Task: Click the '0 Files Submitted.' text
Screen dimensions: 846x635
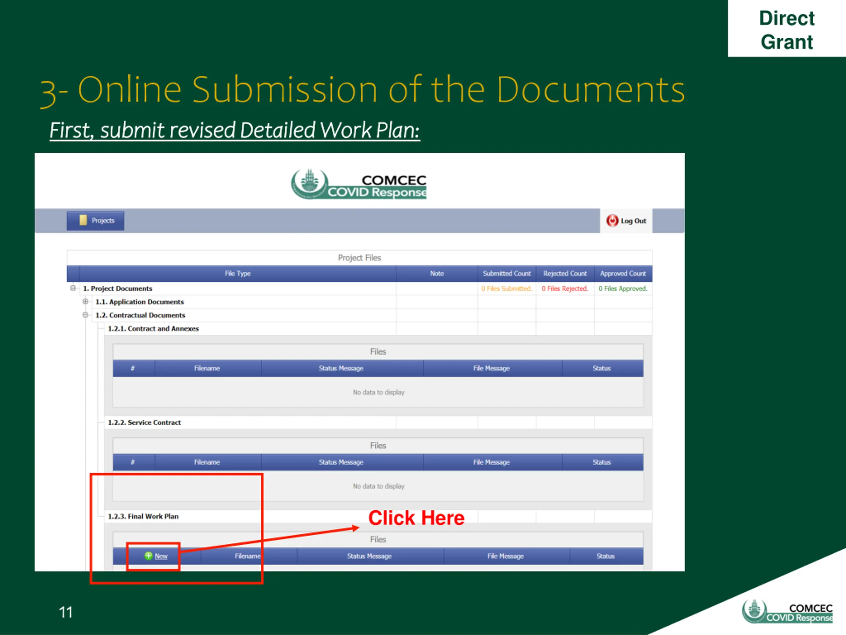Action: click(x=507, y=289)
